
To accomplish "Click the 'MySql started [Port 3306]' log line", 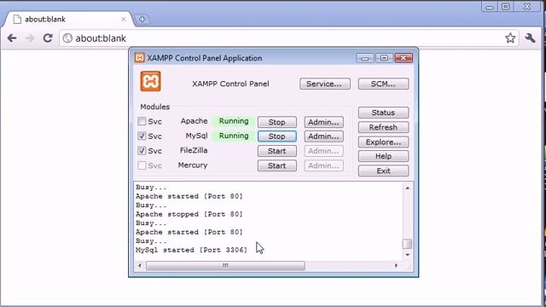I will (191, 250).
